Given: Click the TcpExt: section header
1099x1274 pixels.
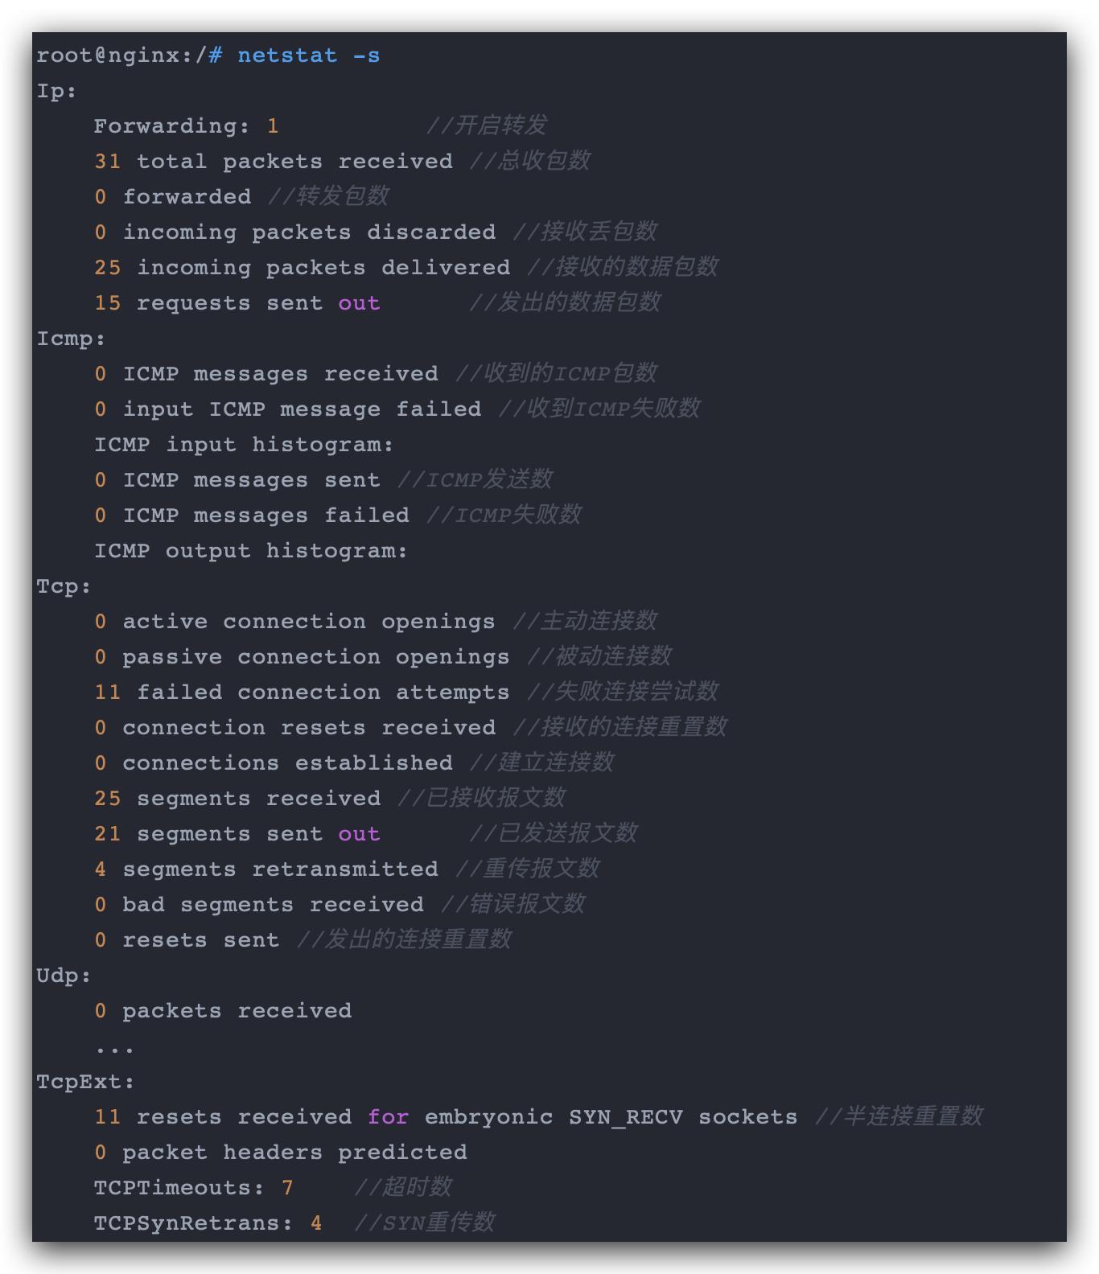Looking at the screenshot, I should [x=85, y=1082].
